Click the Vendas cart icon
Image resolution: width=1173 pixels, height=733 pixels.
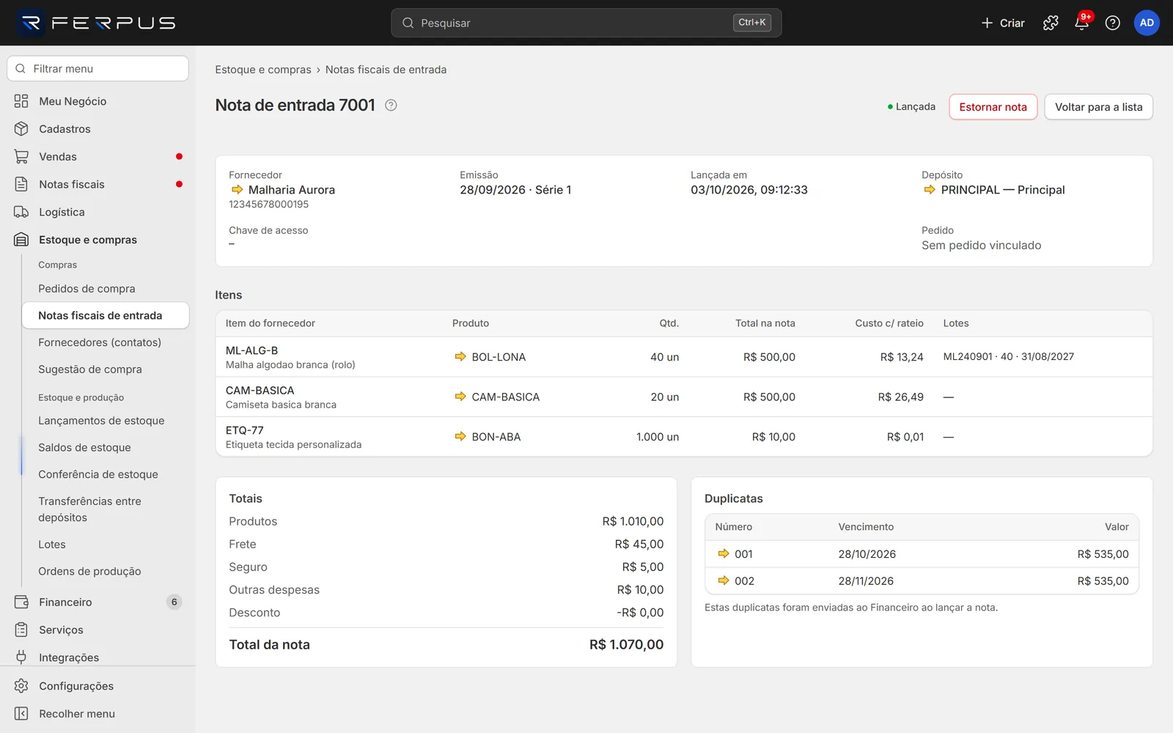[x=21, y=156]
